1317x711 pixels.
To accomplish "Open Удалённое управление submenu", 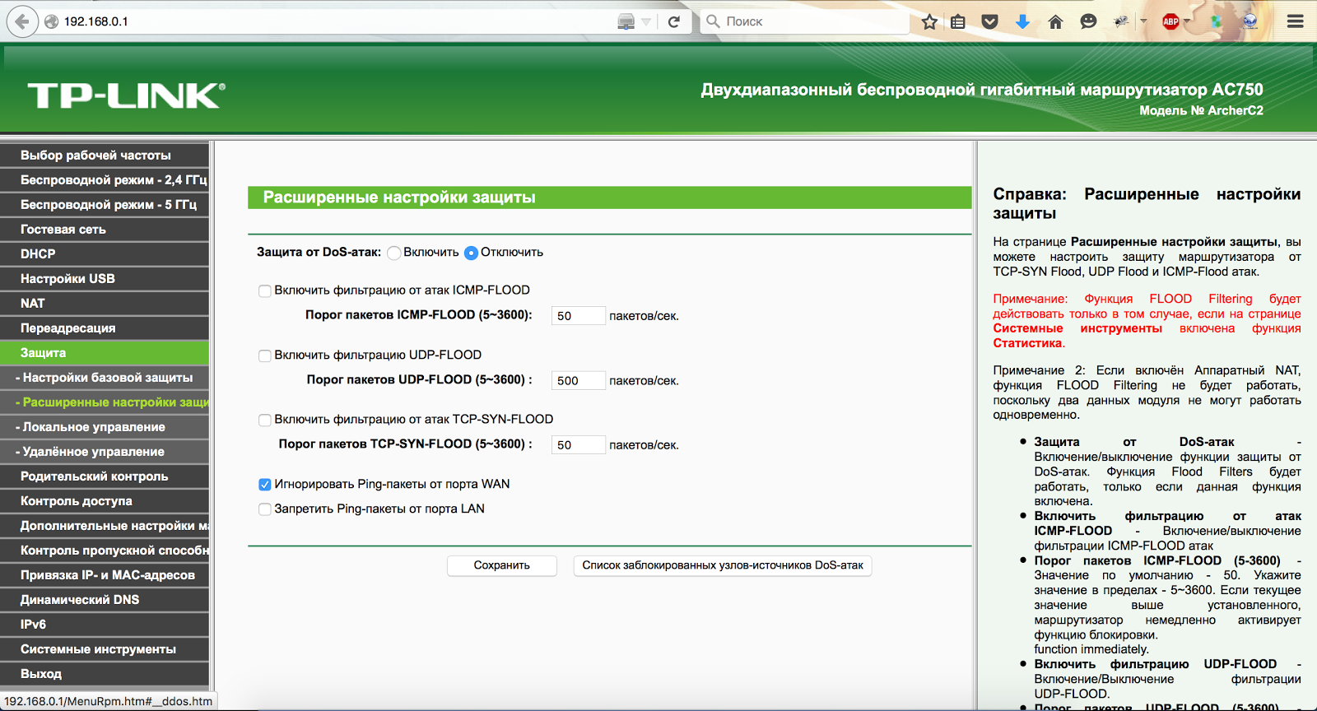I will point(105,451).
